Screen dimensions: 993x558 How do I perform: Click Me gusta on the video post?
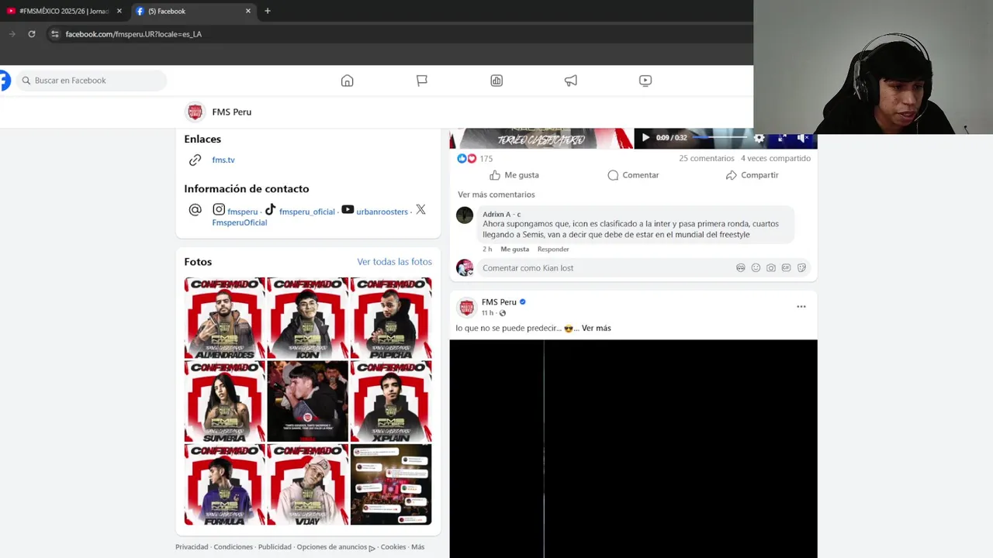point(514,175)
